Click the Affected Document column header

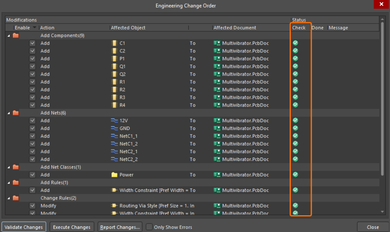[235, 28]
